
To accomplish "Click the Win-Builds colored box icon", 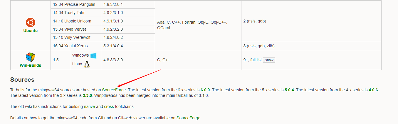I will click(x=31, y=57).
